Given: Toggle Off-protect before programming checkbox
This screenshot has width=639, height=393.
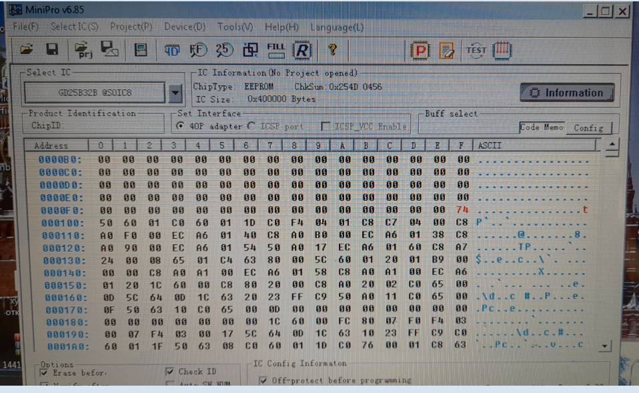Looking at the screenshot, I should coord(263,380).
